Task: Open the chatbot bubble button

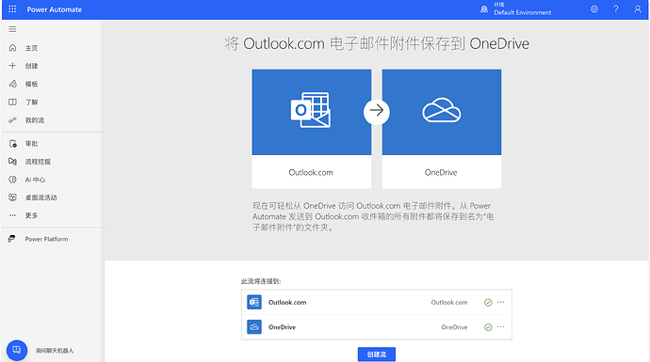Action: [17, 350]
